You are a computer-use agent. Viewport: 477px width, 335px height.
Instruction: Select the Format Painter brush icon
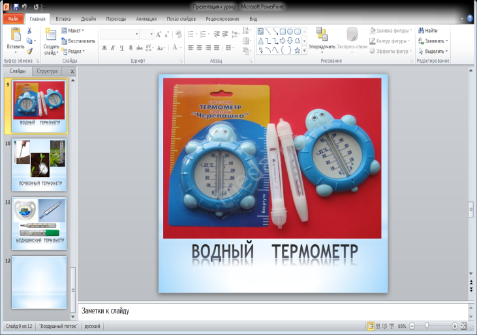click(x=29, y=51)
